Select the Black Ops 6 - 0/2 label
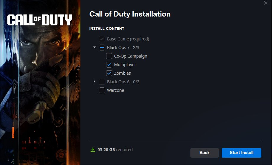This screenshot has height=165, width=272. click(123, 82)
